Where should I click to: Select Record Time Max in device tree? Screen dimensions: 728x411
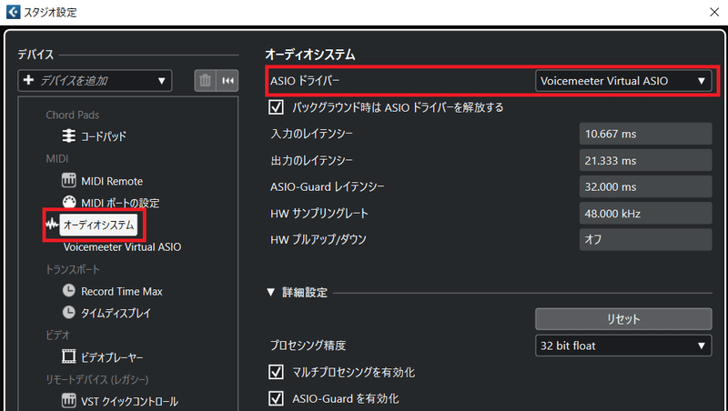[122, 291]
